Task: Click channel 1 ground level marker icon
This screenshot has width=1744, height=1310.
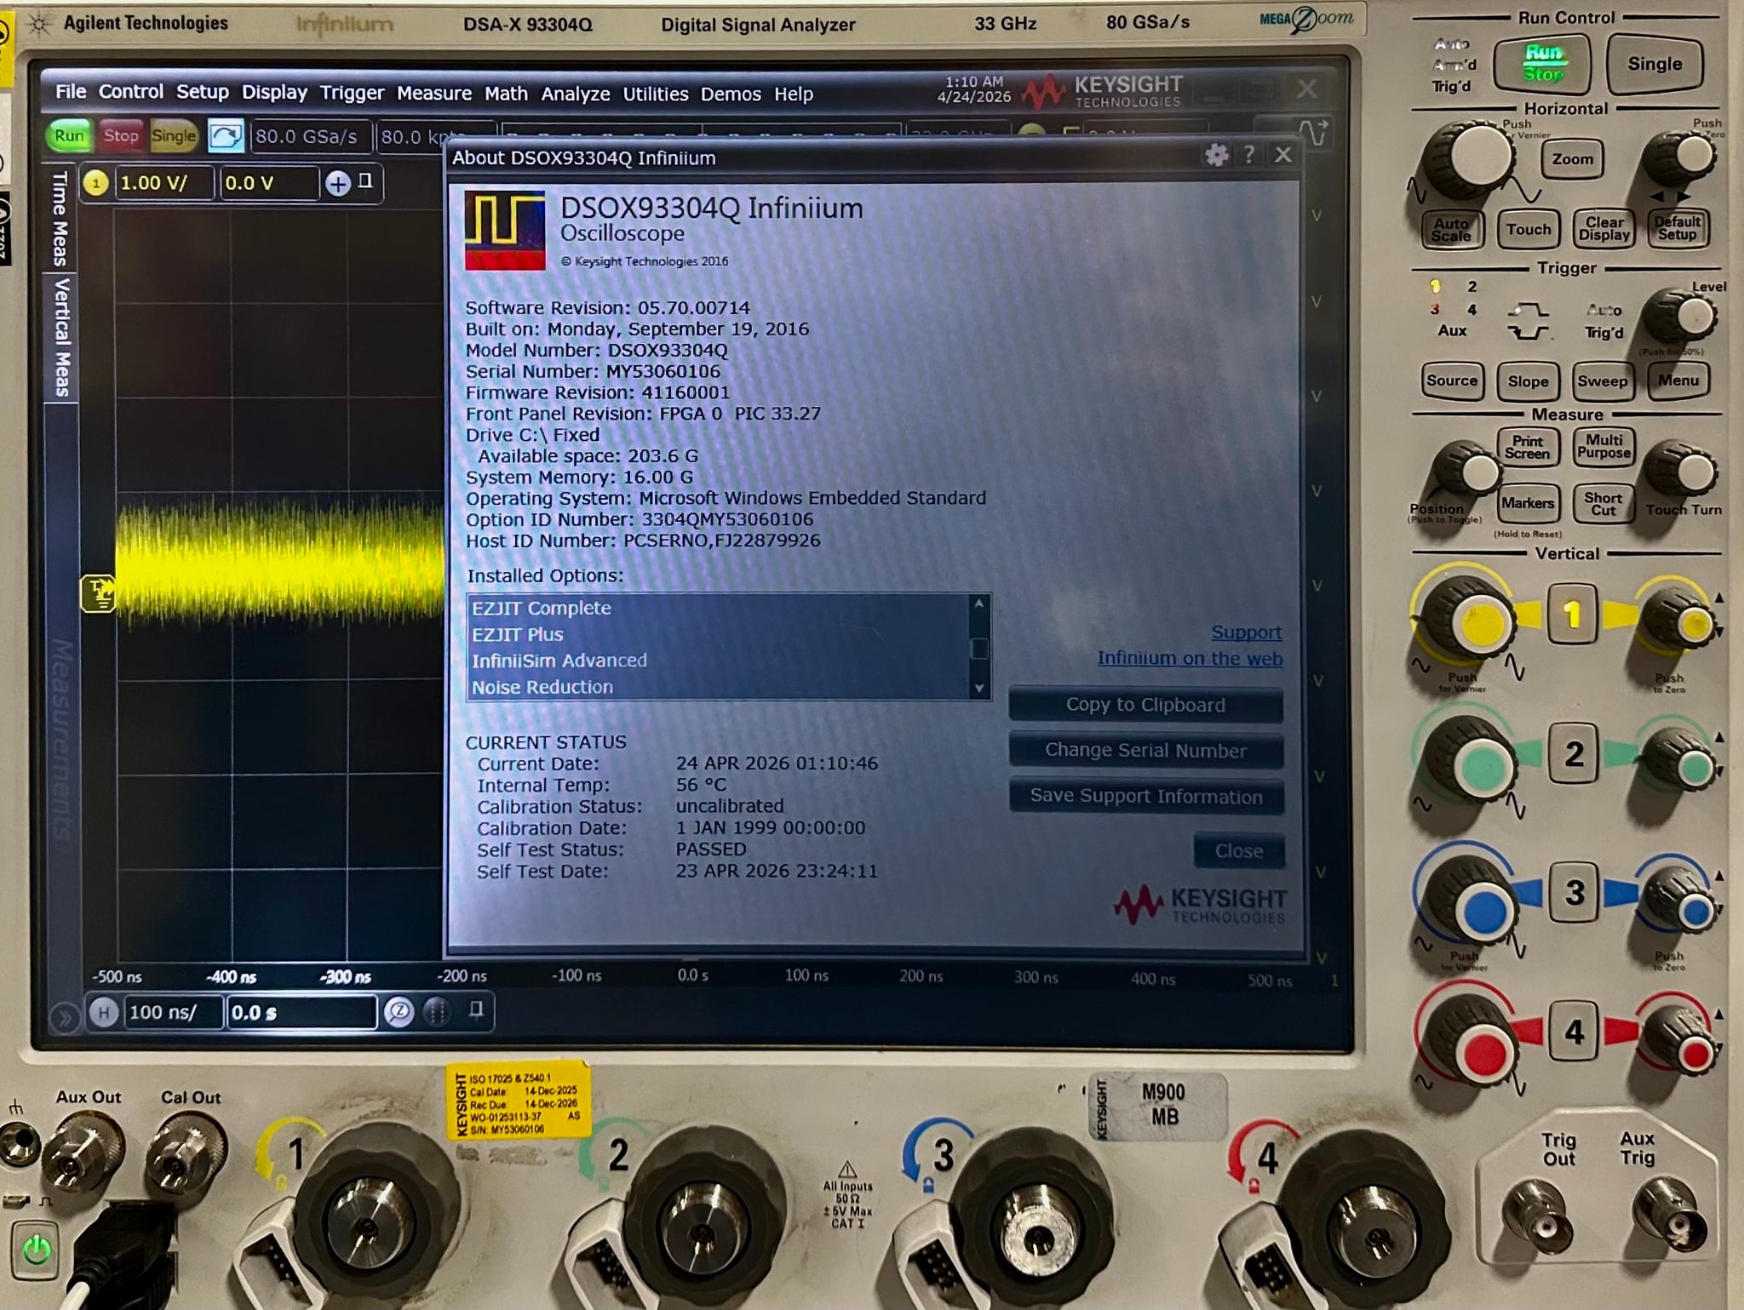Action: tap(98, 594)
